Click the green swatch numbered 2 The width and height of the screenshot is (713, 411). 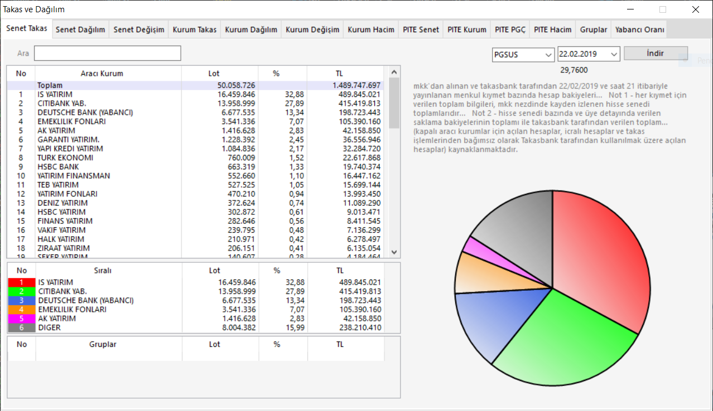[21, 291]
